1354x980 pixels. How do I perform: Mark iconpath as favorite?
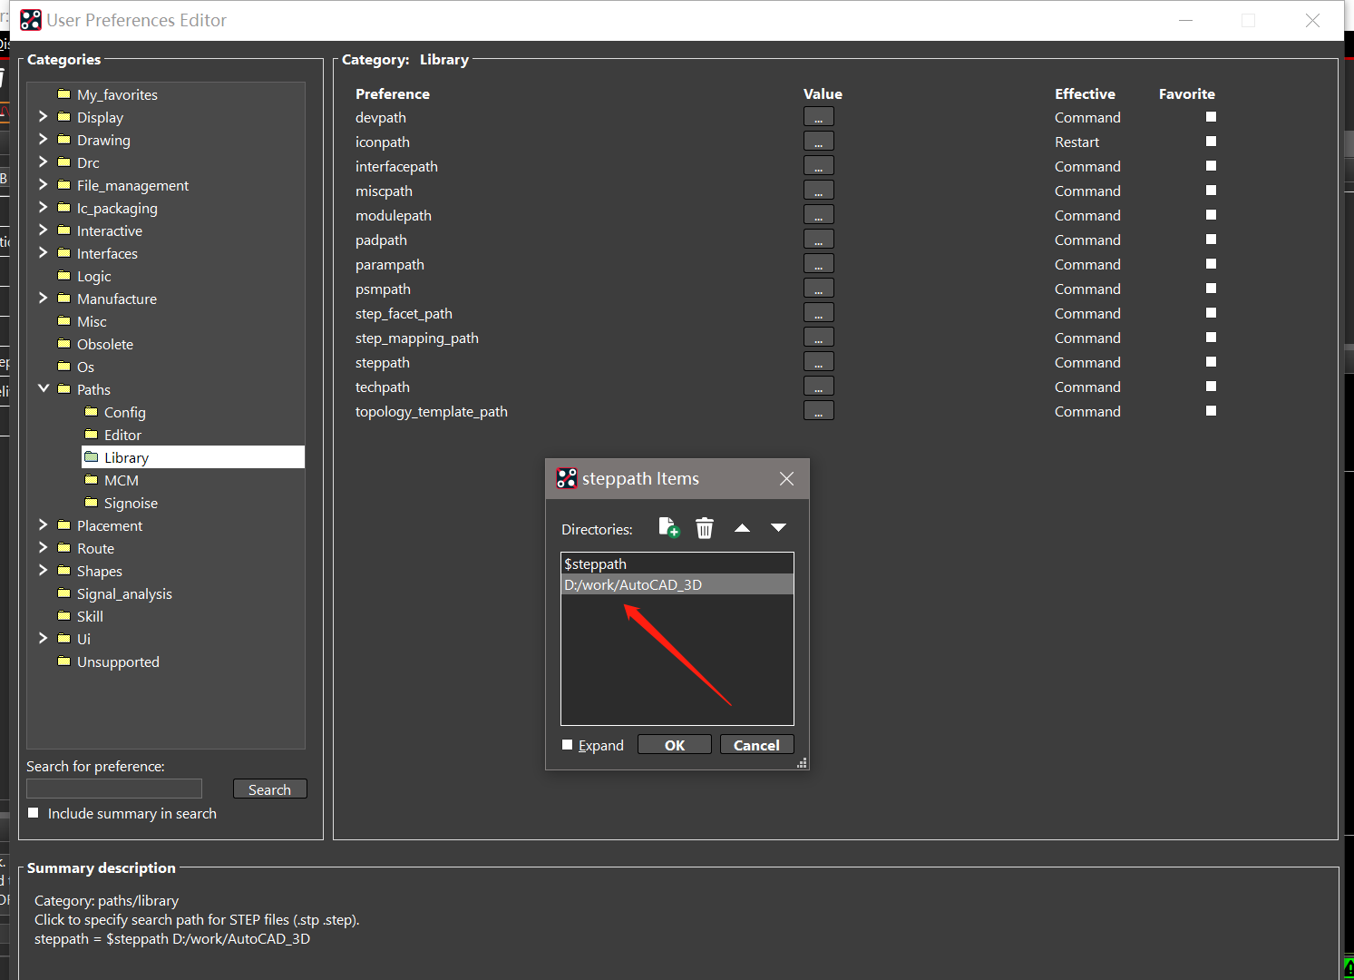point(1211,142)
